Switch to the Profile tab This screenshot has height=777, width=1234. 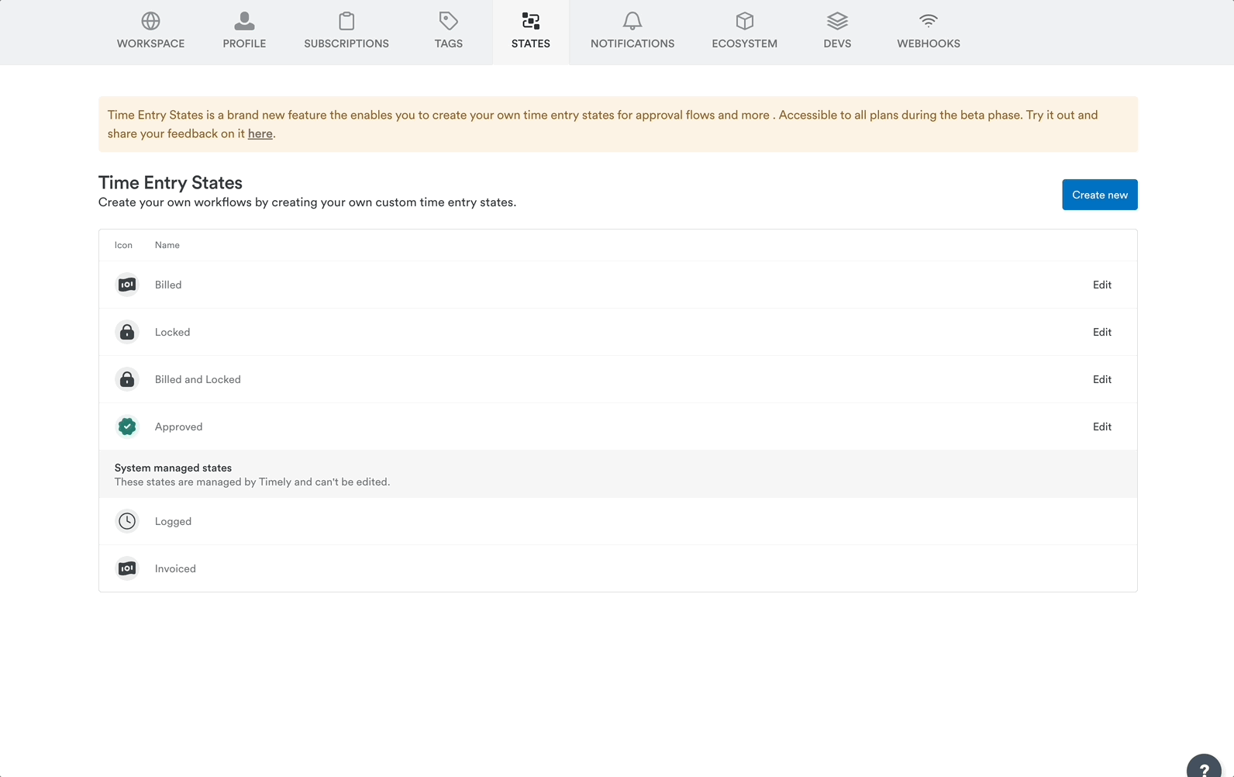(244, 32)
